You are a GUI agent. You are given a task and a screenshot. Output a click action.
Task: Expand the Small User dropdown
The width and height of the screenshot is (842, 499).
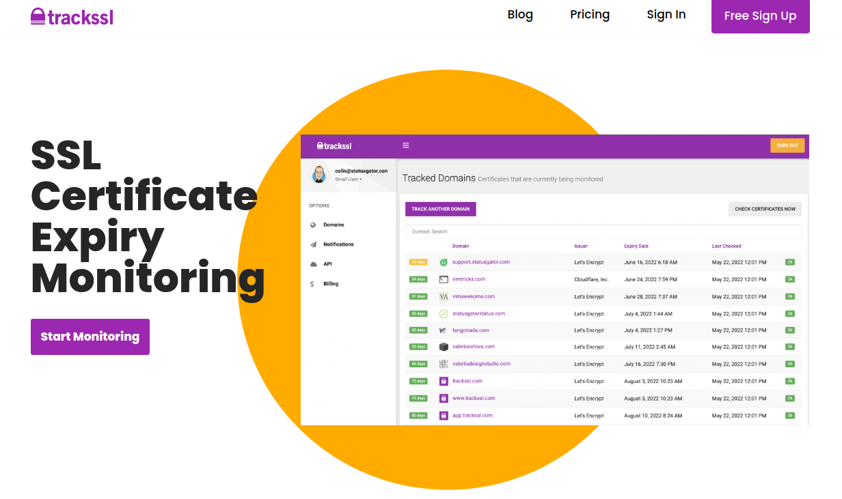(349, 180)
